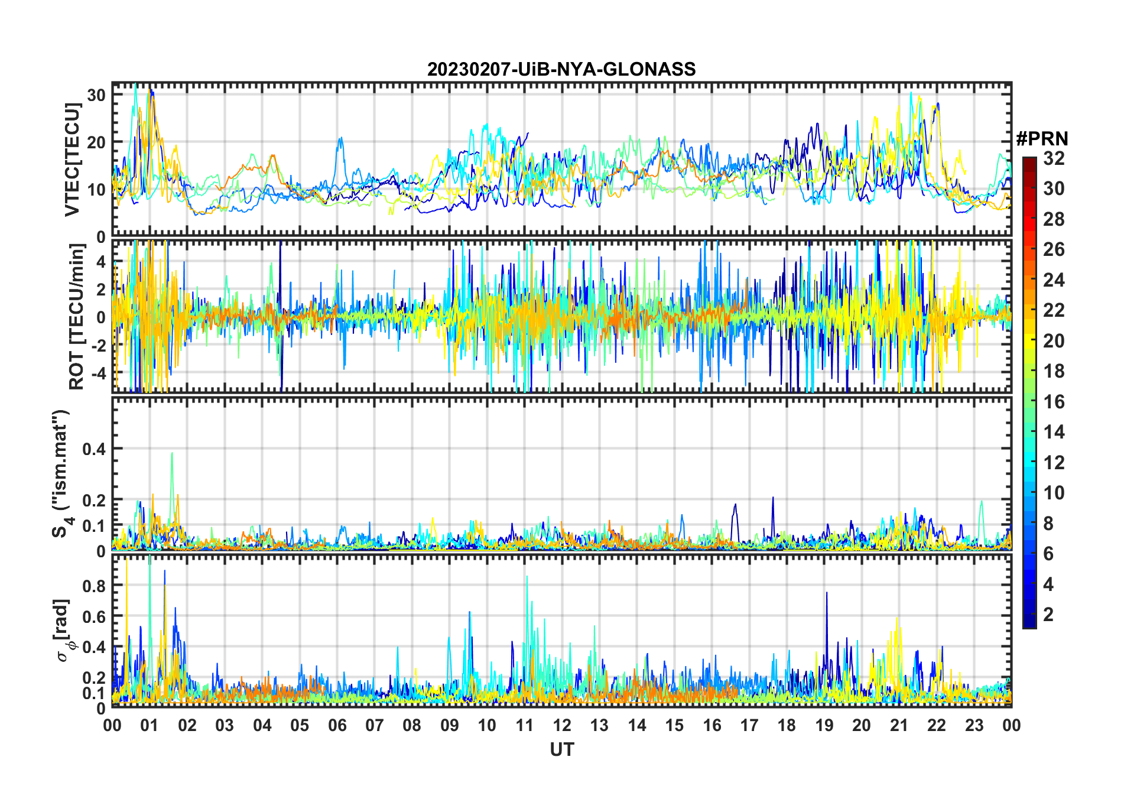The height and width of the screenshot is (786, 1124).
Task: Click the "21" hour tick on UT axis
Action: pyautogui.click(x=899, y=726)
